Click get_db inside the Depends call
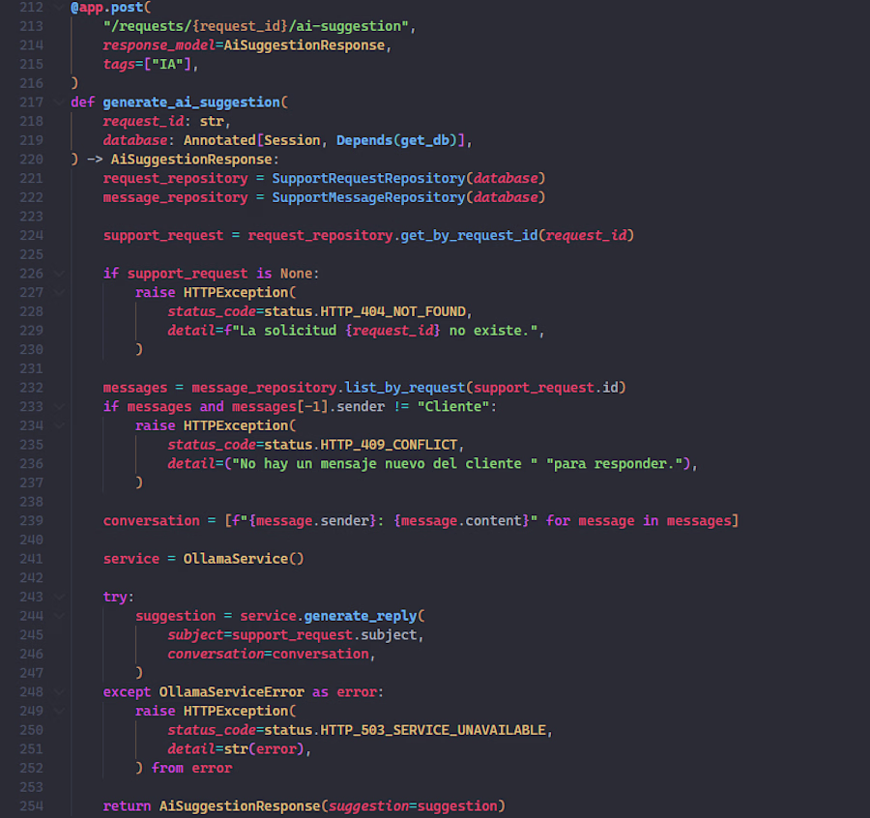The image size is (870, 818). point(425,140)
